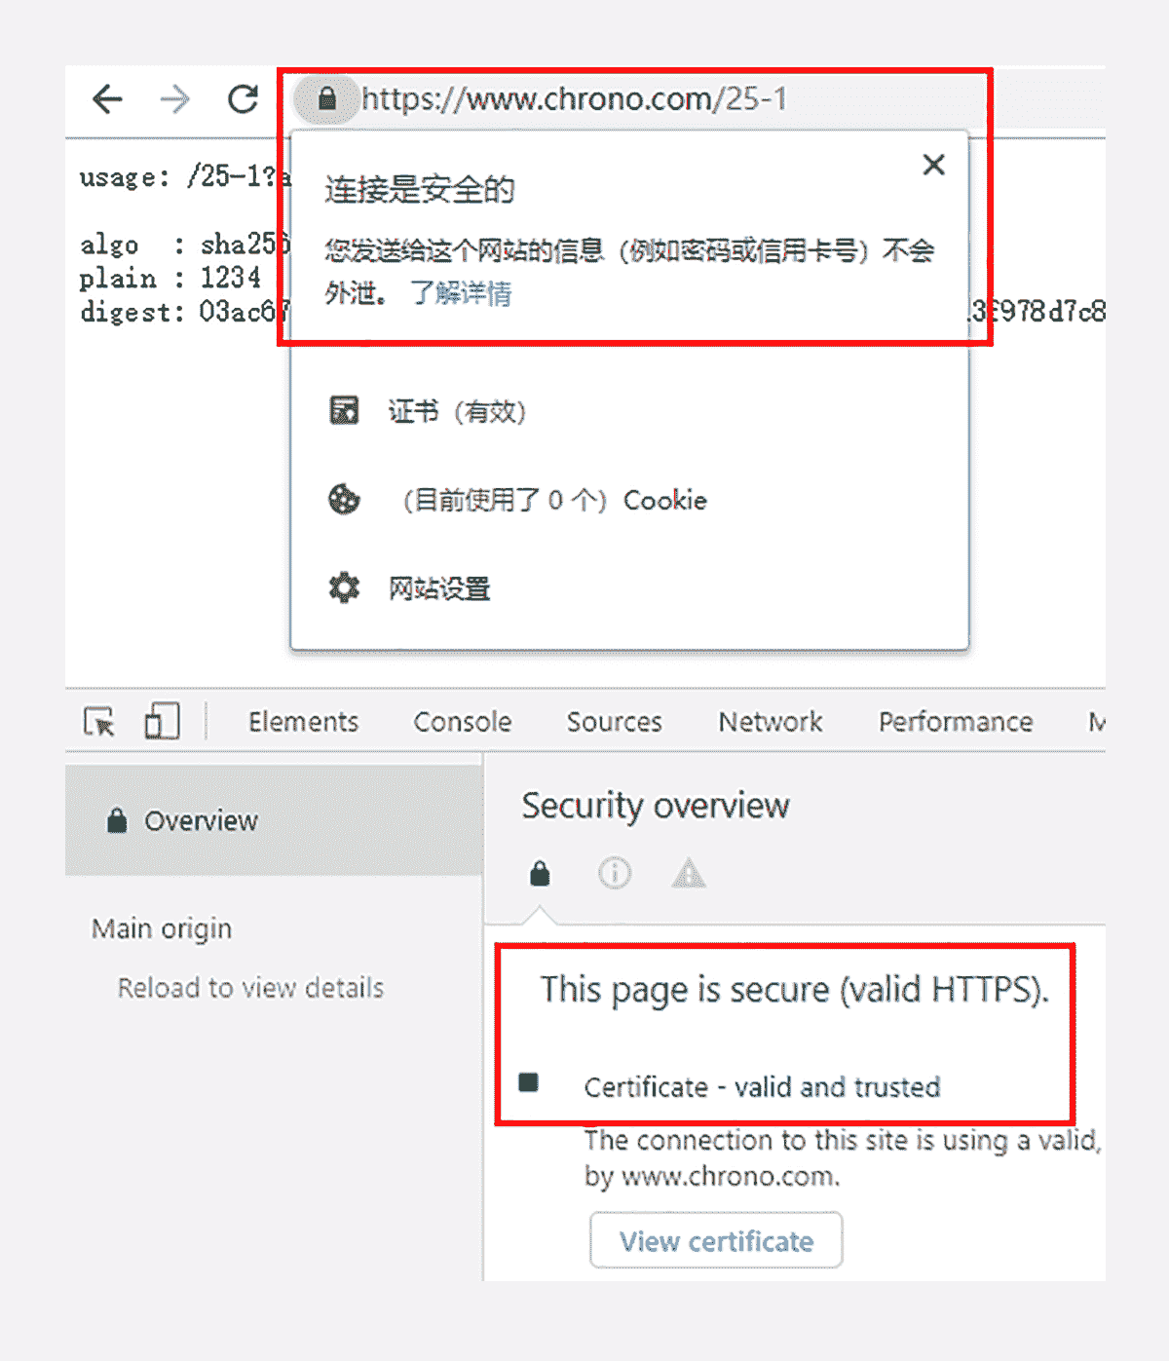Select Overview in the security sidebar

tap(274, 820)
